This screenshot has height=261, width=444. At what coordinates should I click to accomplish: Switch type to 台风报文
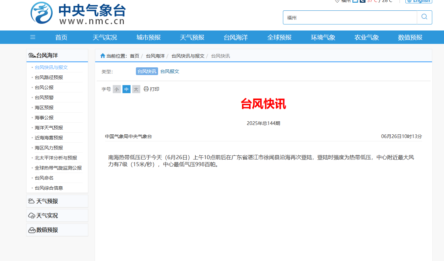tap(170, 71)
